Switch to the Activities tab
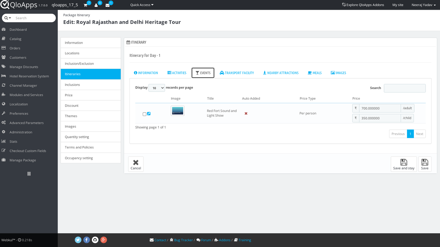The width and height of the screenshot is (440, 247). click(177, 73)
